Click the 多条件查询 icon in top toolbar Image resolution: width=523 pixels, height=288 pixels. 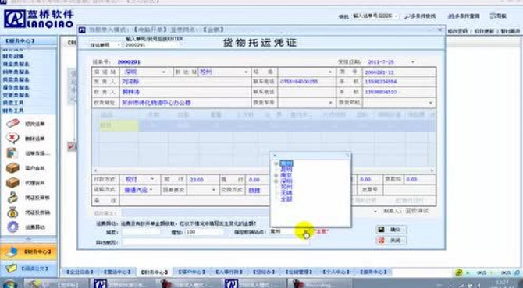pos(450,16)
